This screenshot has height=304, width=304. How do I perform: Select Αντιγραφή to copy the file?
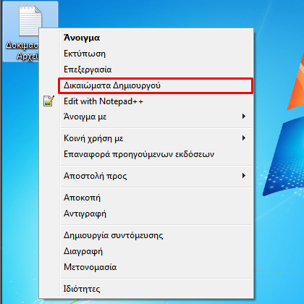click(x=85, y=214)
